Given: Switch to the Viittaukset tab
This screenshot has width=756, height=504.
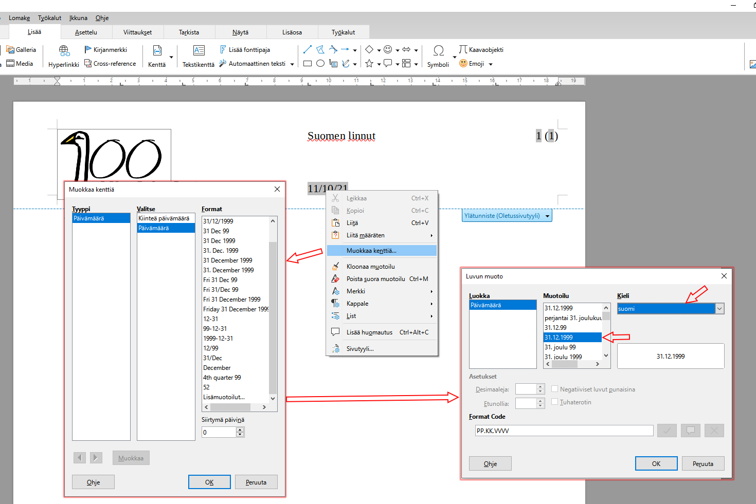Looking at the screenshot, I should tap(138, 32).
